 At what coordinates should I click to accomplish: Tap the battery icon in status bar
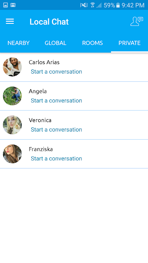point(118,5)
